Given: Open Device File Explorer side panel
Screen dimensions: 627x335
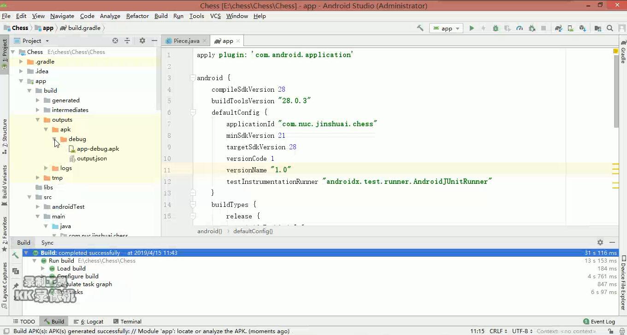Looking at the screenshot, I should (623, 282).
